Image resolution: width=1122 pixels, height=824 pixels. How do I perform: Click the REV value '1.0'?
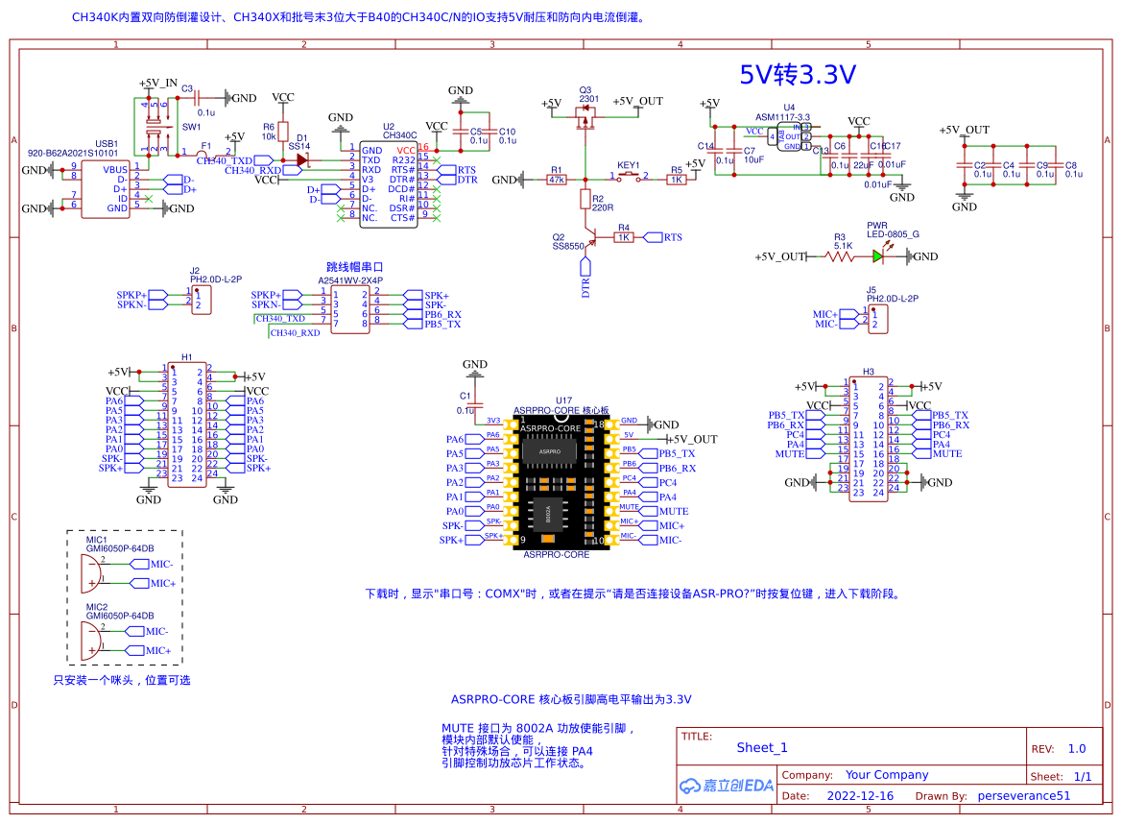point(1077,749)
